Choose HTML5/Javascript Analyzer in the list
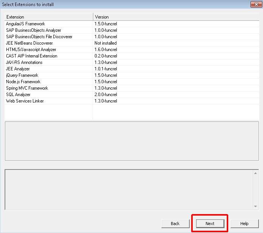The image size is (263, 233). (132, 50)
